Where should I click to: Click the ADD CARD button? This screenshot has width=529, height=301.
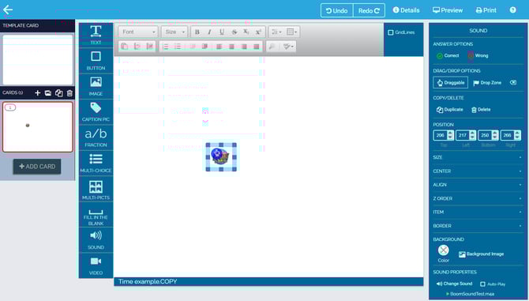[x=37, y=167]
